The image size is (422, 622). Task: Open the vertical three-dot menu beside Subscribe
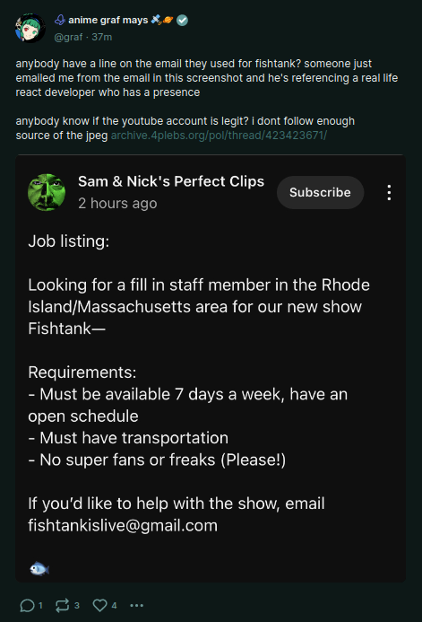tap(389, 192)
